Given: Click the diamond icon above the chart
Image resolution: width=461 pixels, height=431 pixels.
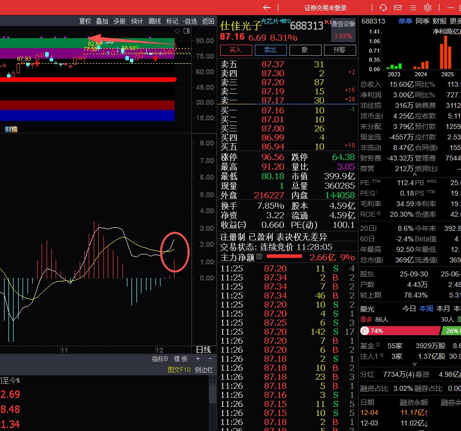Looking at the screenshot, I should 177,31.
